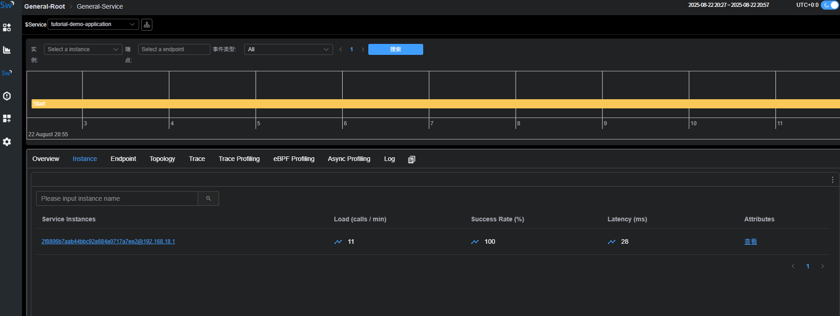Open the topology hierarchy icon beside Service selector
Image resolution: width=840 pixels, height=316 pixels.
(x=147, y=25)
